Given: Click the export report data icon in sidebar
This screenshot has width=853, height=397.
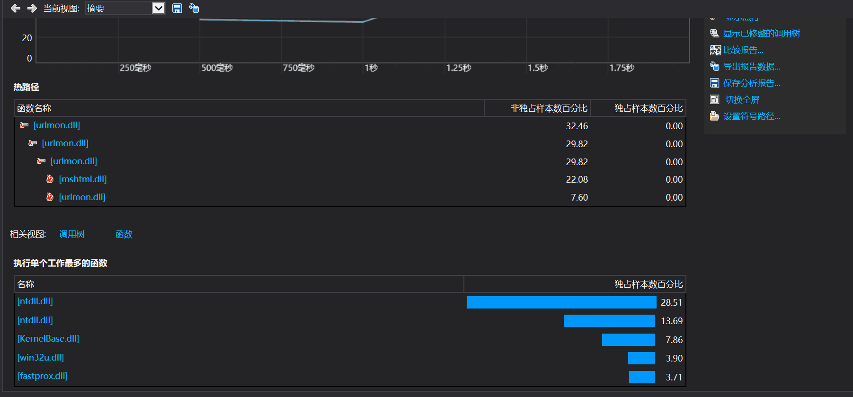Looking at the screenshot, I should tap(715, 66).
